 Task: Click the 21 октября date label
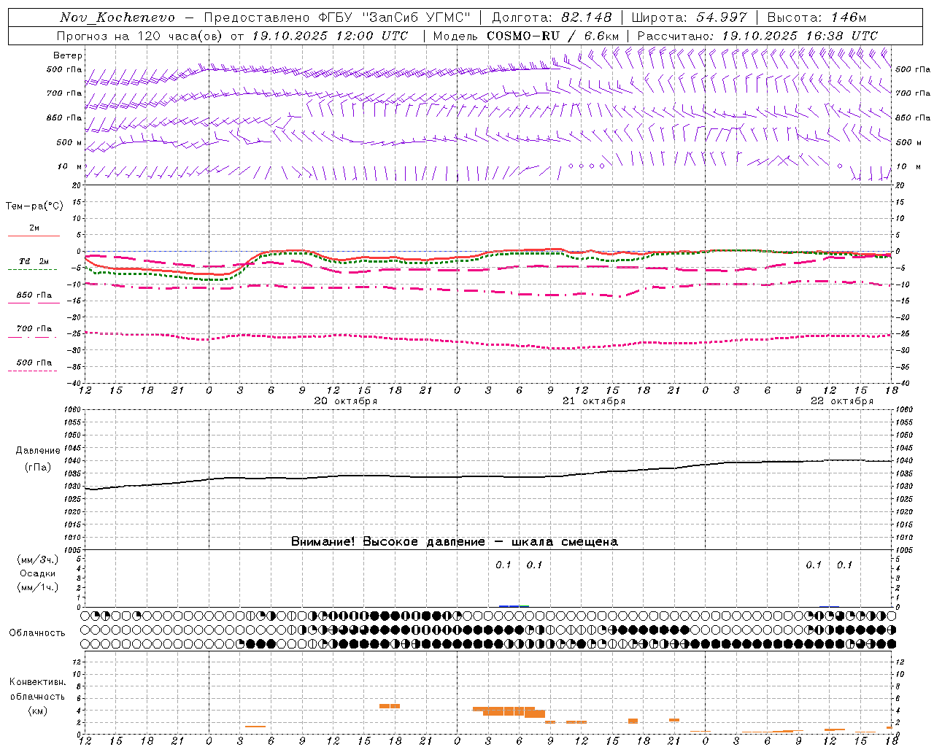point(594,401)
